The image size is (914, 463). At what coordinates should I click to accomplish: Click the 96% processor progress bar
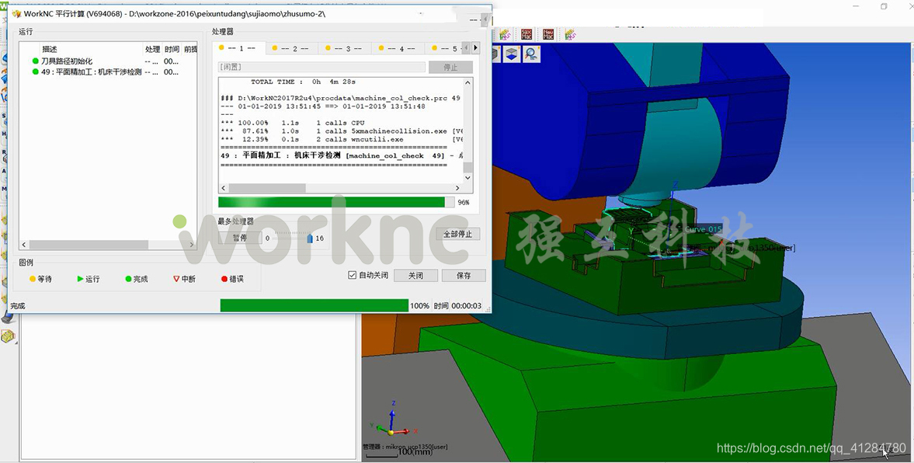(335, 202)
